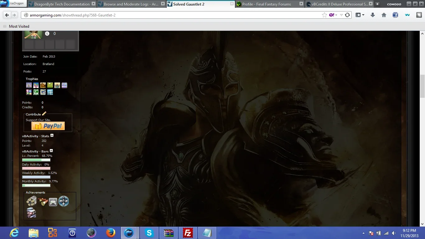Click the third trophy in the top row

pos(43,85)
